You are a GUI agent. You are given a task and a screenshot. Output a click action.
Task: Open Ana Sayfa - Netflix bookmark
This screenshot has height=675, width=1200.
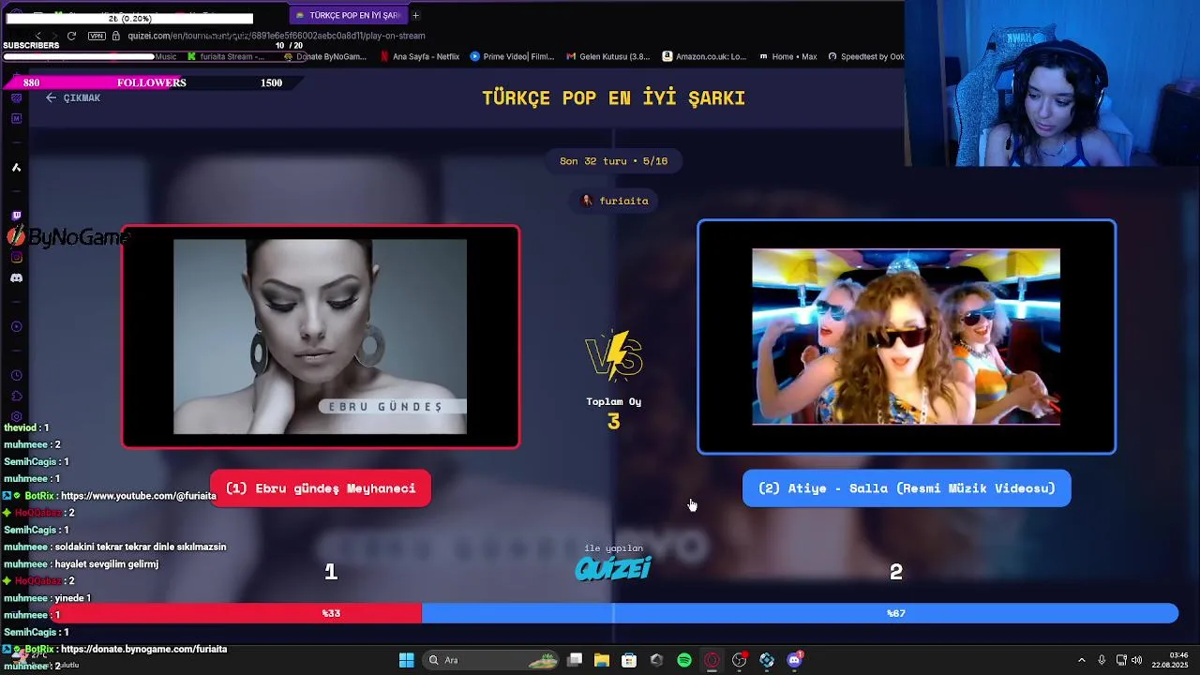tap(419, 56)
